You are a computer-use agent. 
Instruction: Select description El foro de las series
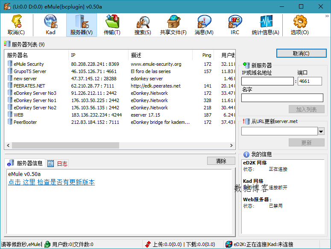[x=150, y=71]
